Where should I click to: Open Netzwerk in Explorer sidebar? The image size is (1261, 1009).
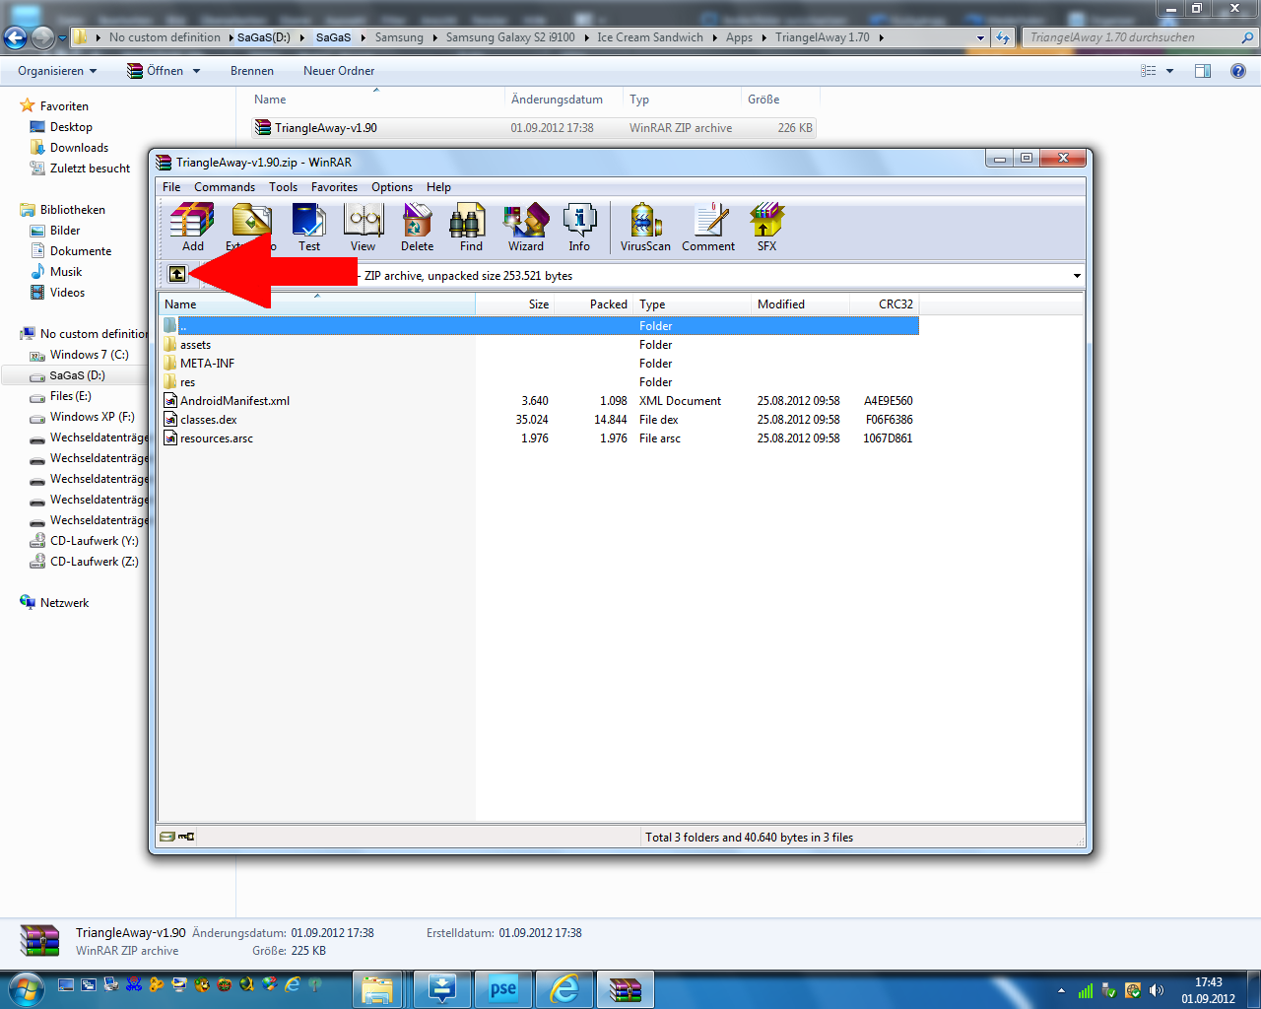(54, 603)
